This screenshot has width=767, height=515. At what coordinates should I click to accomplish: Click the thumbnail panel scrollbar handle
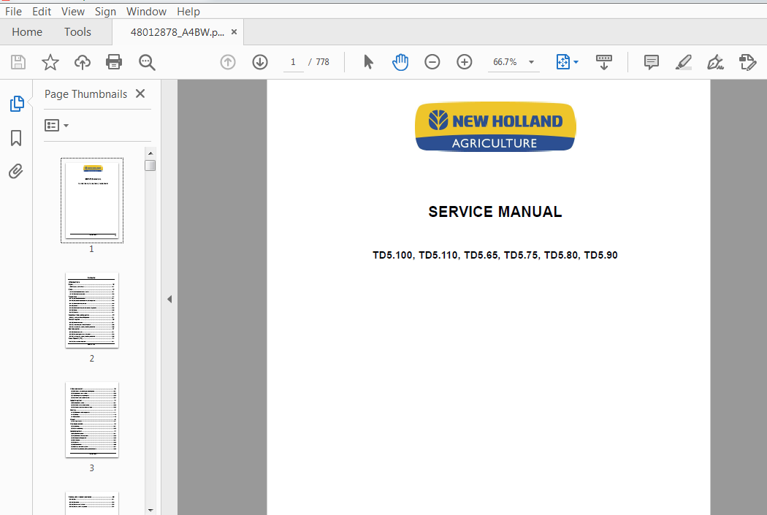coord(150,166)
